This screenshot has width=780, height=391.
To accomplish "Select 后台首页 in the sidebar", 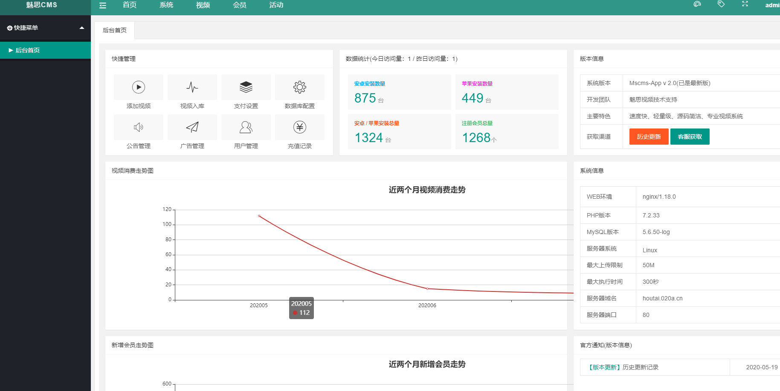I will pyautogui.click(x=45, y=50).
